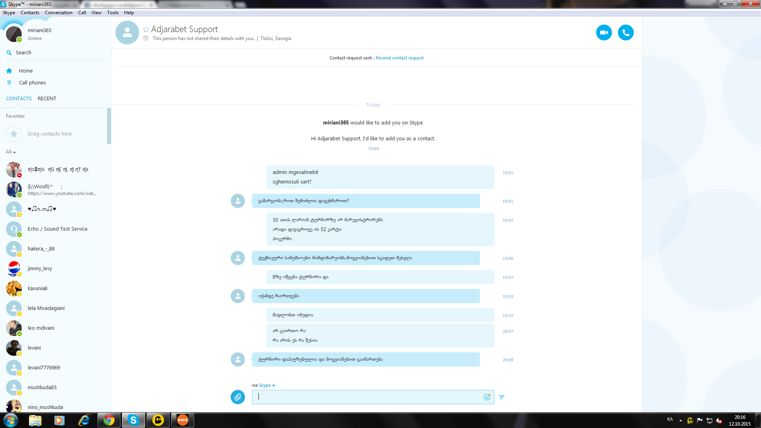Open the emoticon smiley picker
The height and width of the screenshot is (428, 761).
487,397
